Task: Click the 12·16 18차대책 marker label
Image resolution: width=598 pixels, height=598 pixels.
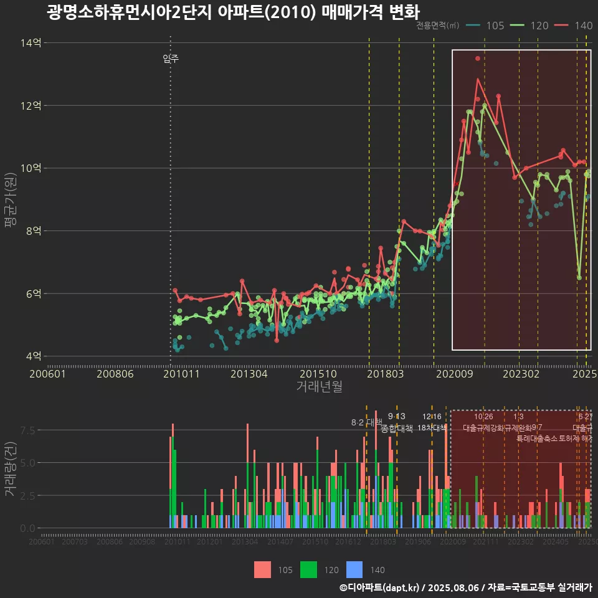Action: pos(432,422)
